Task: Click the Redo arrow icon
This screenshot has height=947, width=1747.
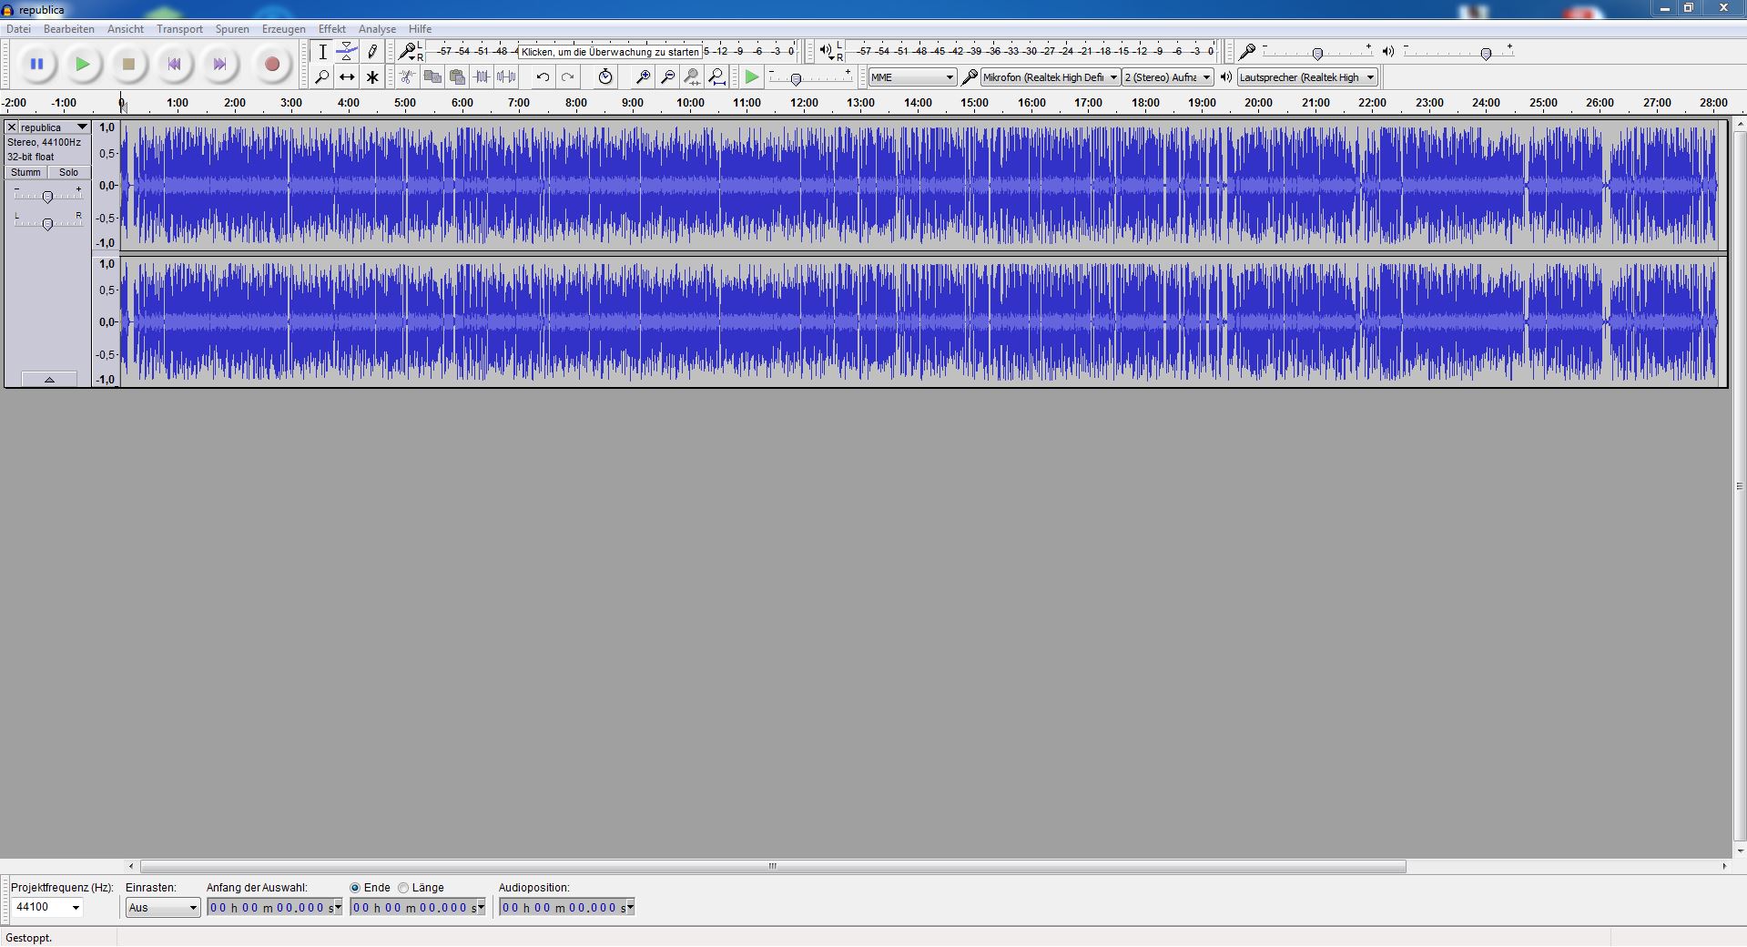Action: click(x=567, y=77)
